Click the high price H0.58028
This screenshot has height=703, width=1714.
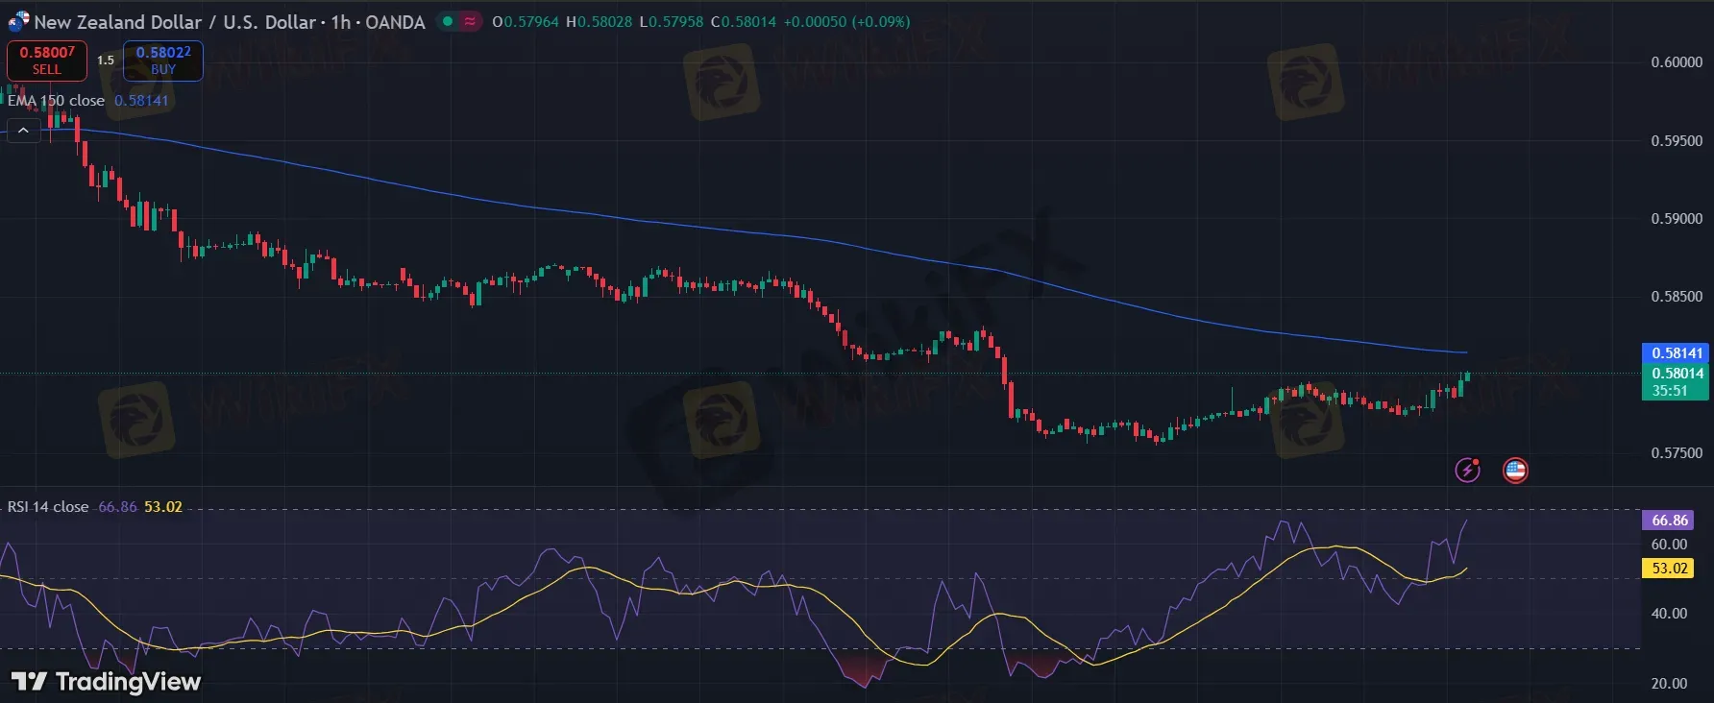600,21
